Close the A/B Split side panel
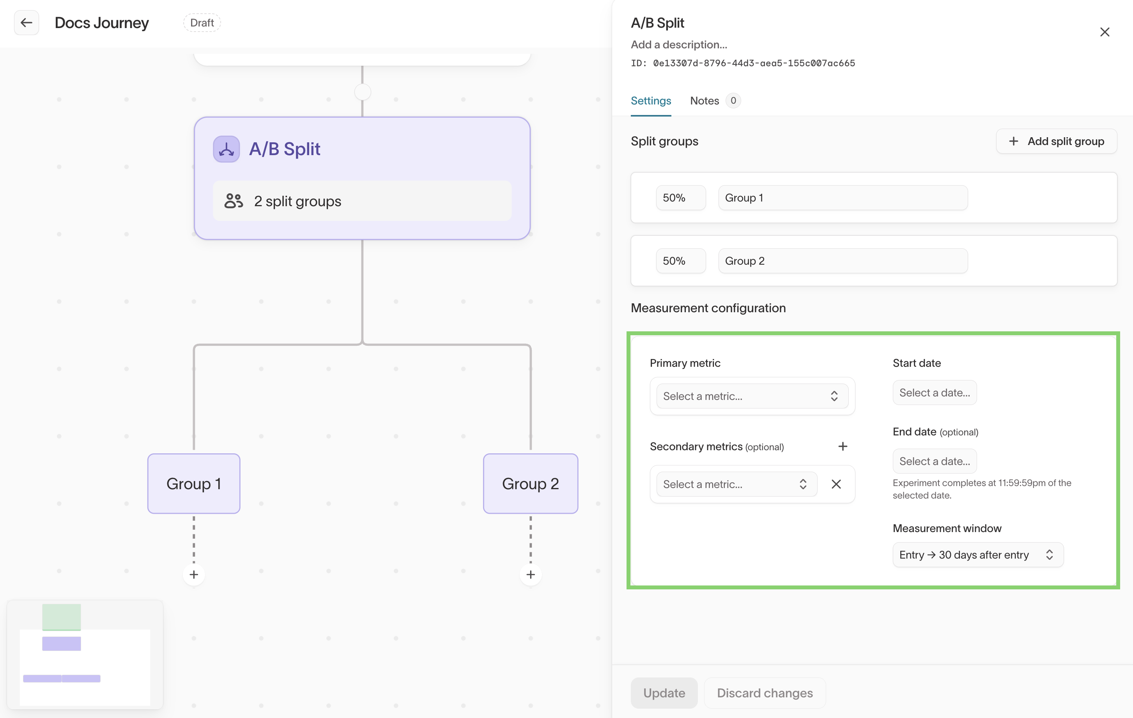Viewport: 1133px width, 718px height. coord(1104,32)
